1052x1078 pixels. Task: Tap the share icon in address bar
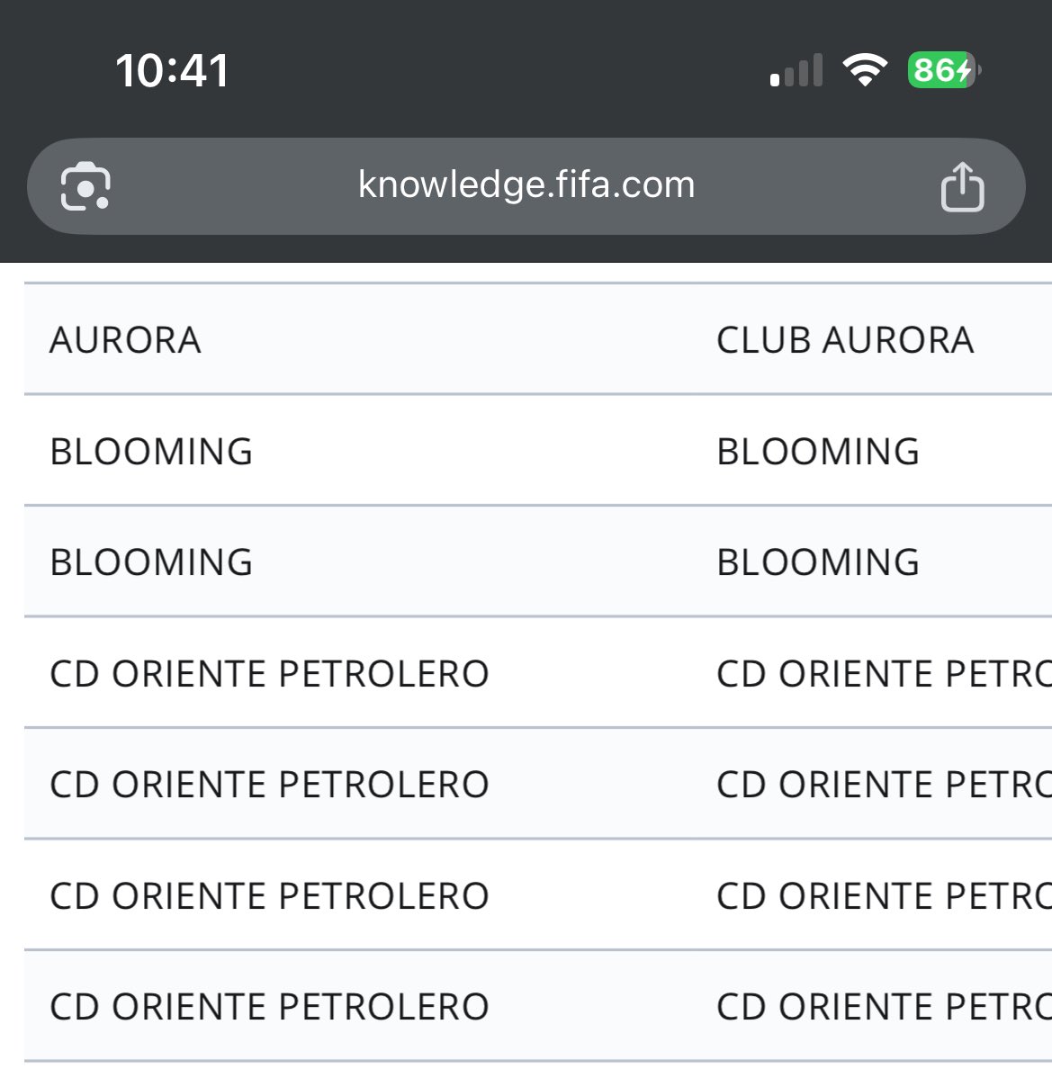tap(962, 186)
